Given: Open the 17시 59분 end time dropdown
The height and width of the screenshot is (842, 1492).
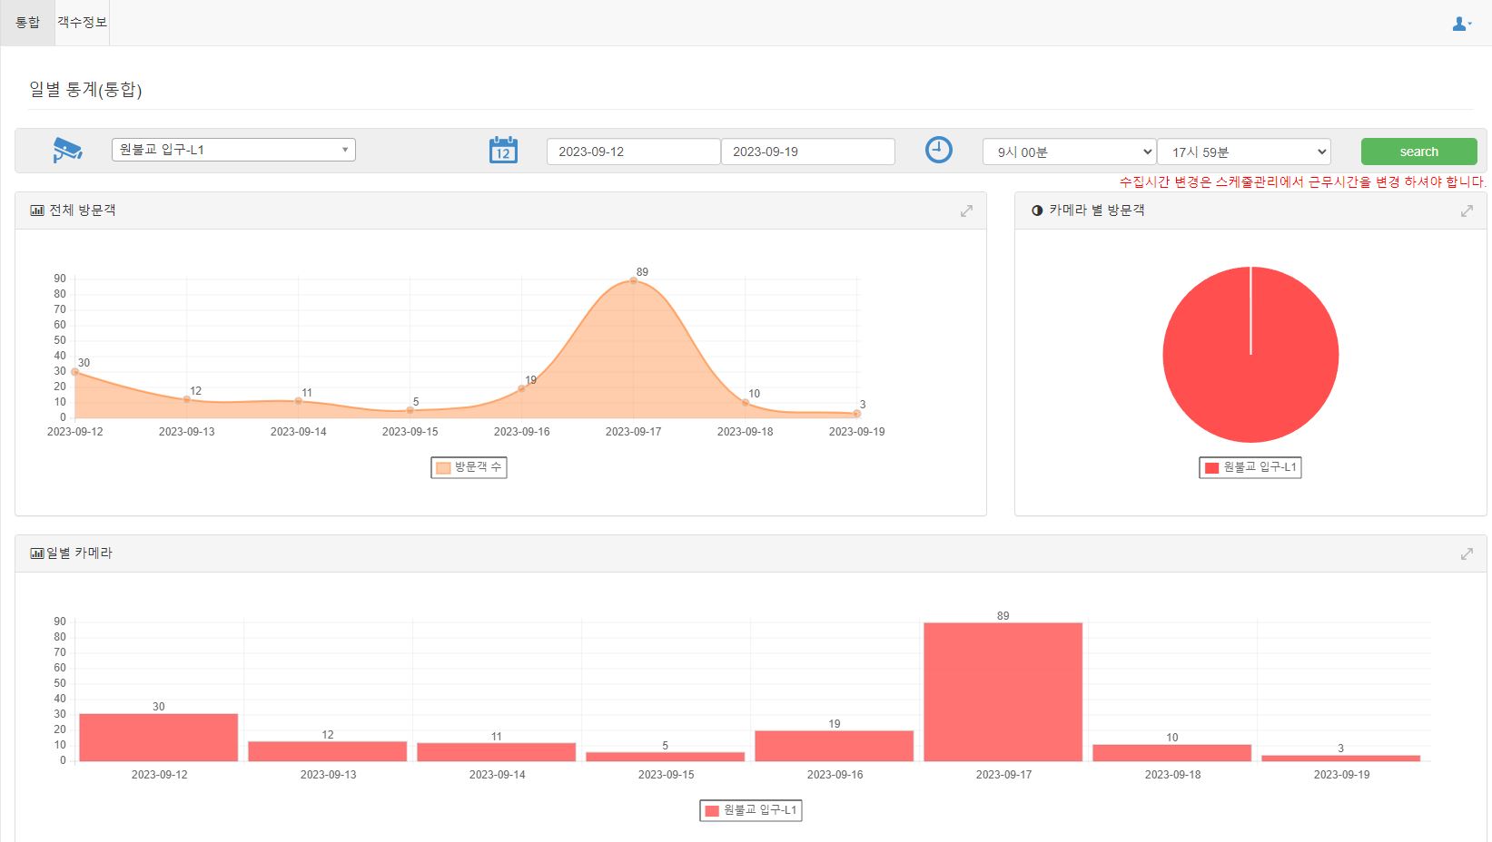Looking at the screenshot, I should pos(1243,152).
